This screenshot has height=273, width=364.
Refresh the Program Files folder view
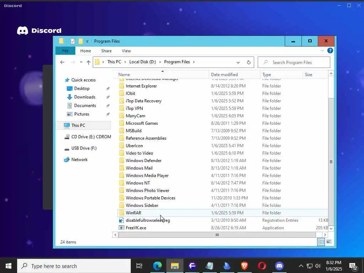tap(248, 62)
